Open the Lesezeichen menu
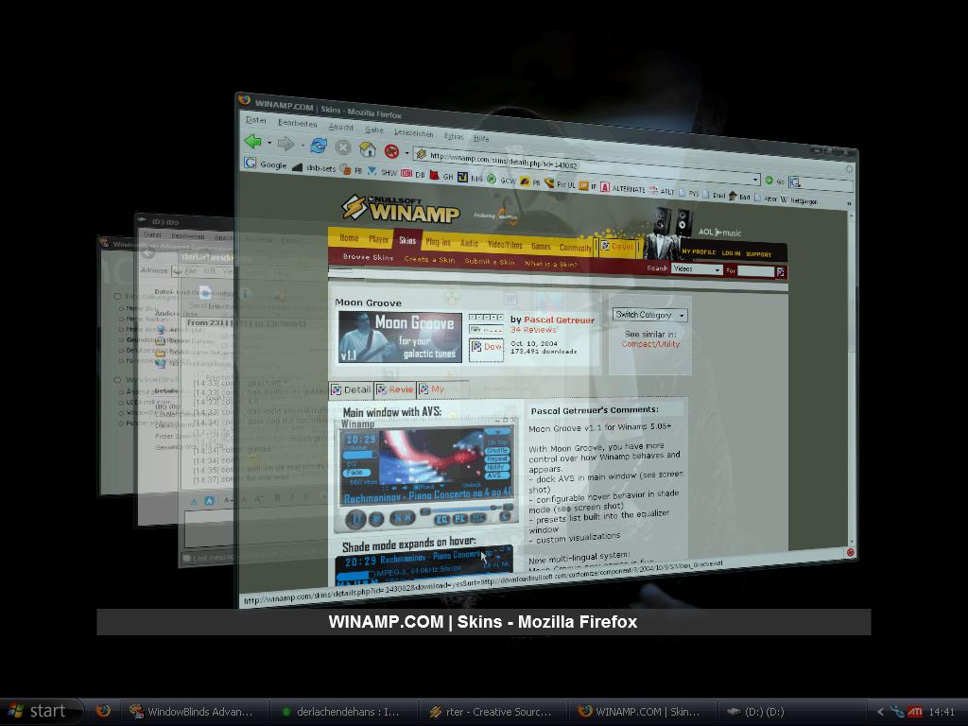Image resolution: width=968 pixels, height=726 pixels. [x=414, y=132]
